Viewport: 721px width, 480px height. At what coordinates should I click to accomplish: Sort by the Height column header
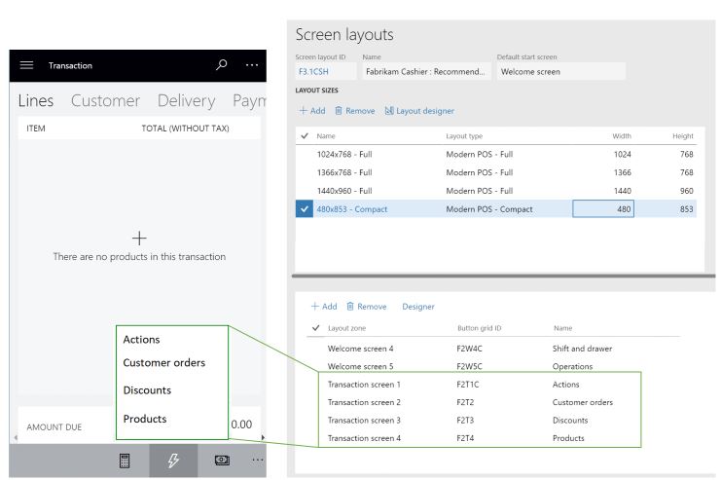(x=683, y=135)
